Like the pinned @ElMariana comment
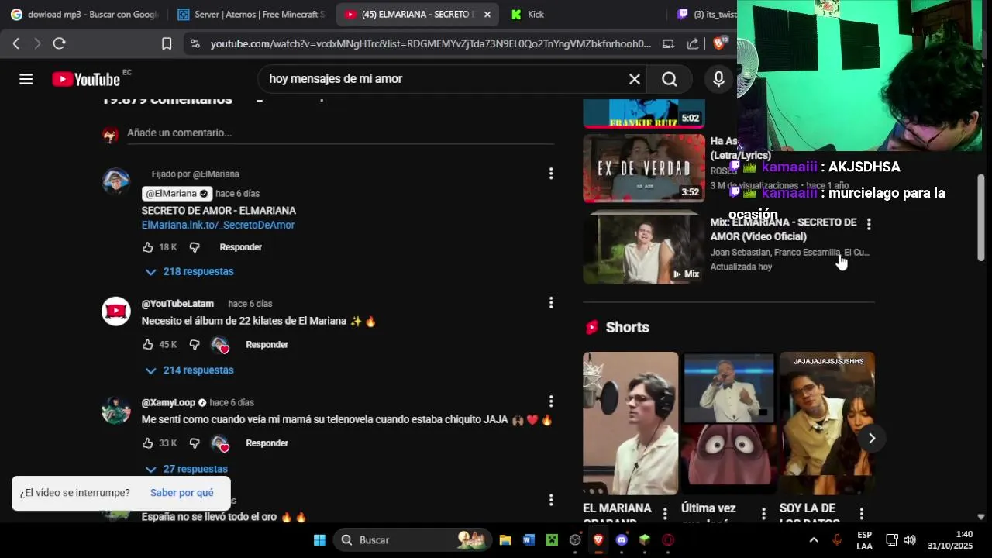Viewport: 992px width, 558px height. point(148,247)
